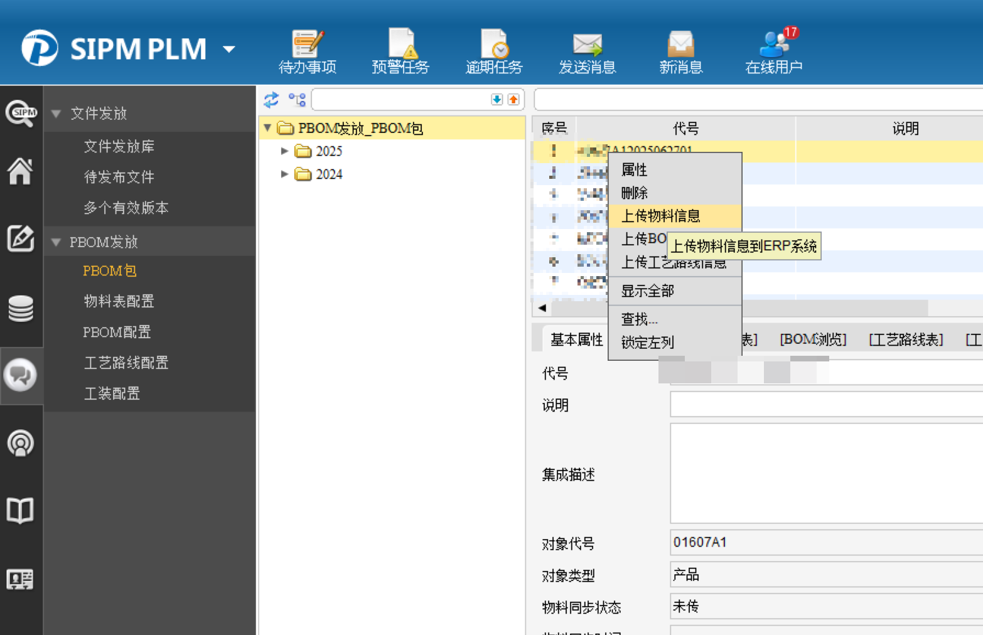
Task: Select 上传物料信息 in the context menu
Action: click(x=660, y=216)
